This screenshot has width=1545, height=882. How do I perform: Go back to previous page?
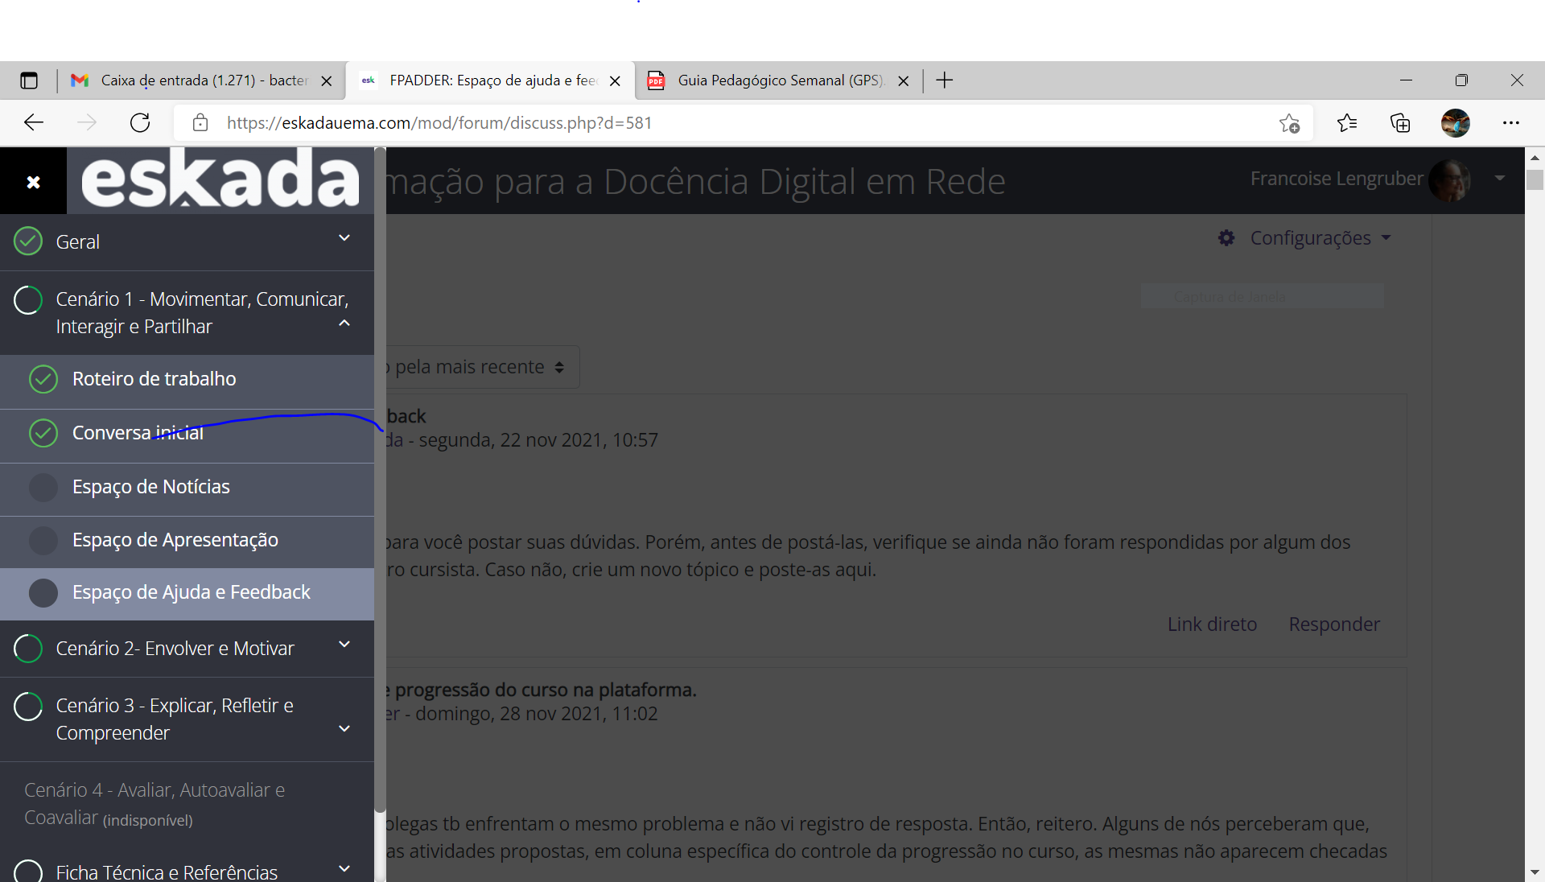pyautogui.click(x=34, y=123)
